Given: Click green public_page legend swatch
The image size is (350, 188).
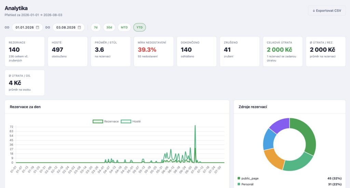Looking at the screenshot, I should point(239,178).
